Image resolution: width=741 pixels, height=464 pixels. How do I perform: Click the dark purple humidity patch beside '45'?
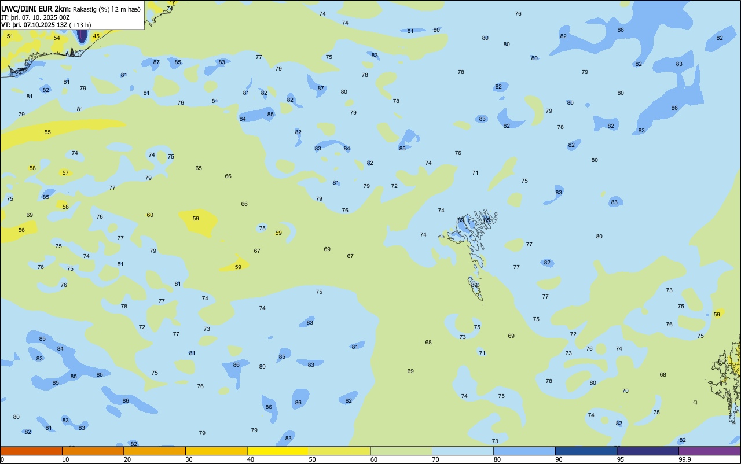[x=82, y=36]
